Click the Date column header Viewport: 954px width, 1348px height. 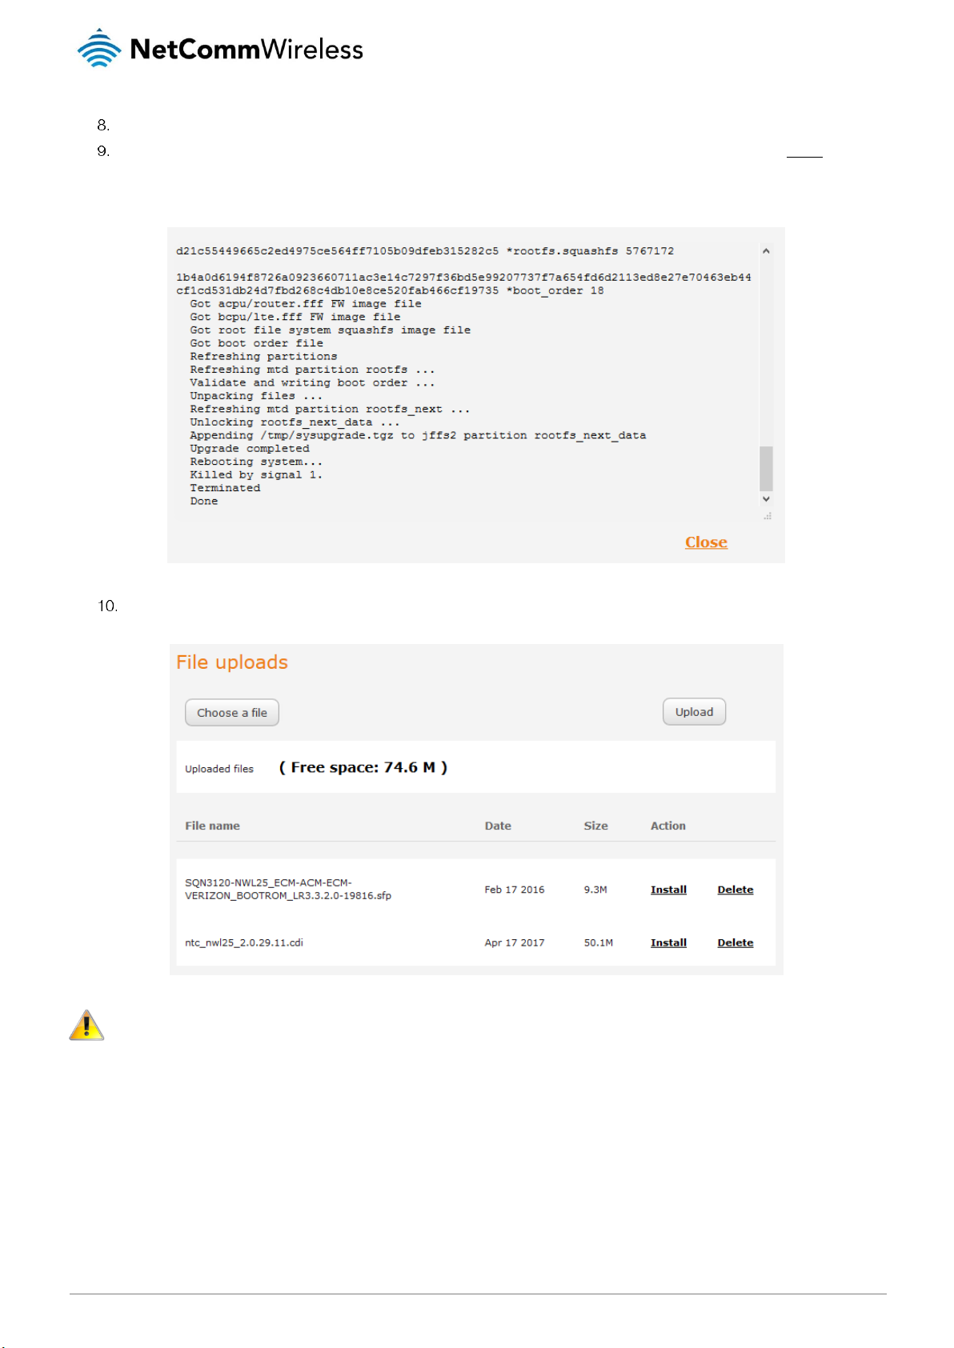click(x=497, y=826)
